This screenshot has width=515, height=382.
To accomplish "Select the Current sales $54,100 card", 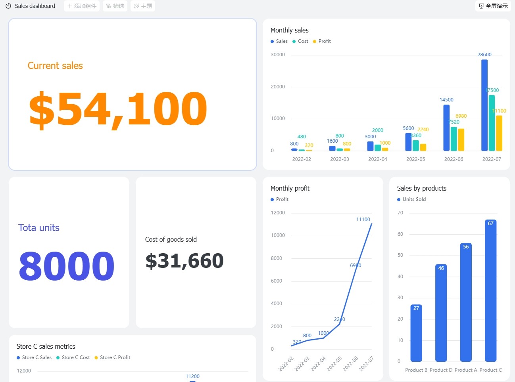I will pos(133,94).
